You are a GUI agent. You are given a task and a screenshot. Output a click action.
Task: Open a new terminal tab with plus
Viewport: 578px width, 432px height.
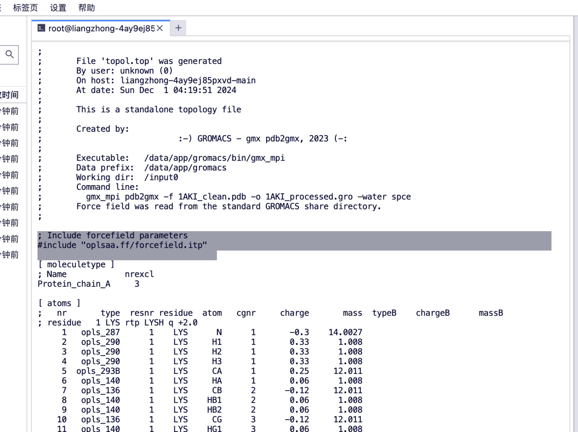tap(178, 28)
